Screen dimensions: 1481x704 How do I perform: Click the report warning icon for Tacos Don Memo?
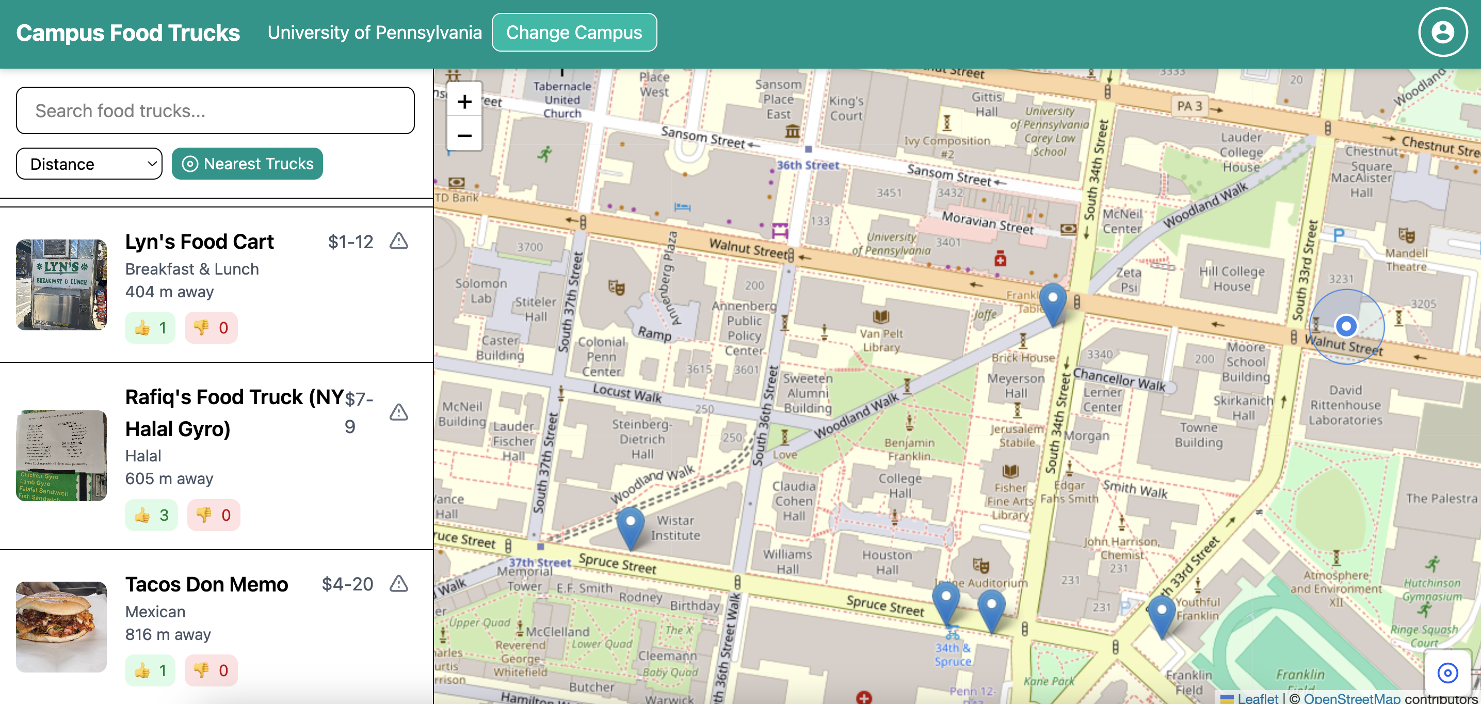(x=398, y=583)
